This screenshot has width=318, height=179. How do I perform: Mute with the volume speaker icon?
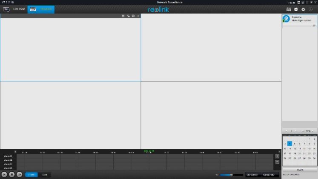click(x=217, y=175)
